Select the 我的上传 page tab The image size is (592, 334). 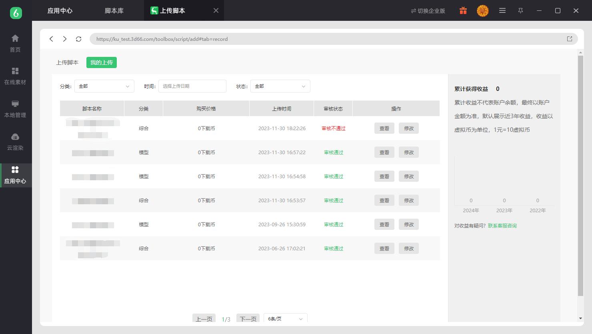[x=102, y=62]
